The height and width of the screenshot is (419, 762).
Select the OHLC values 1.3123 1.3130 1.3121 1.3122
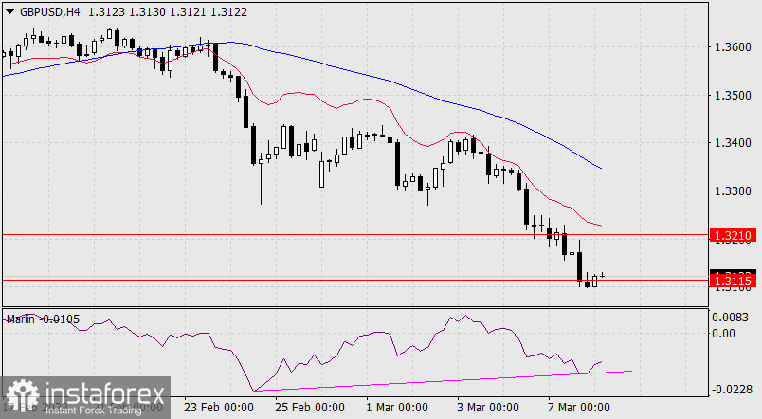(x=168, y=12)
